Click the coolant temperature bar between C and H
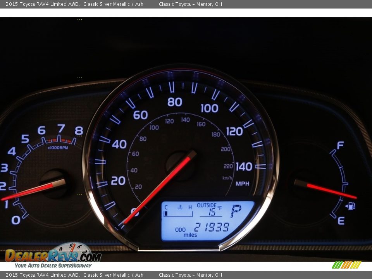This screenshot has width=372, height=279. coord(178,214)
